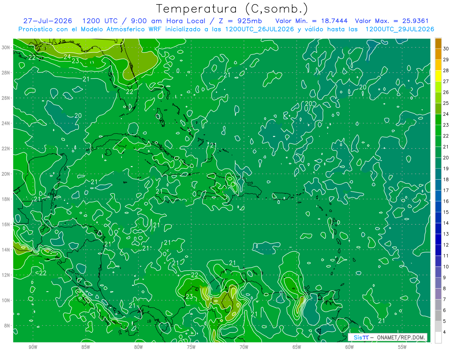Click the latitude axis label '8N'
The height and width of the screenshot is (352, 456).
tap(8, 326)
